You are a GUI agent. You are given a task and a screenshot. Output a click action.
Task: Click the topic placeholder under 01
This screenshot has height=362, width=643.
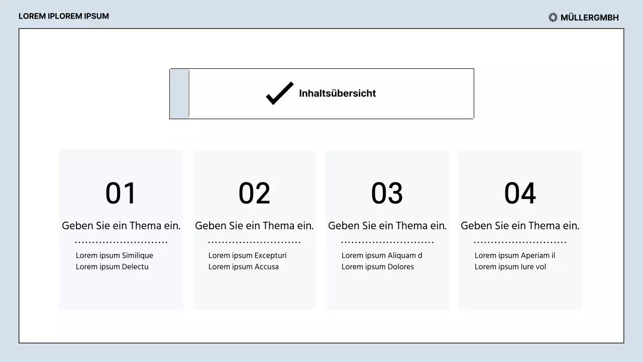click(x=121, y=226)
